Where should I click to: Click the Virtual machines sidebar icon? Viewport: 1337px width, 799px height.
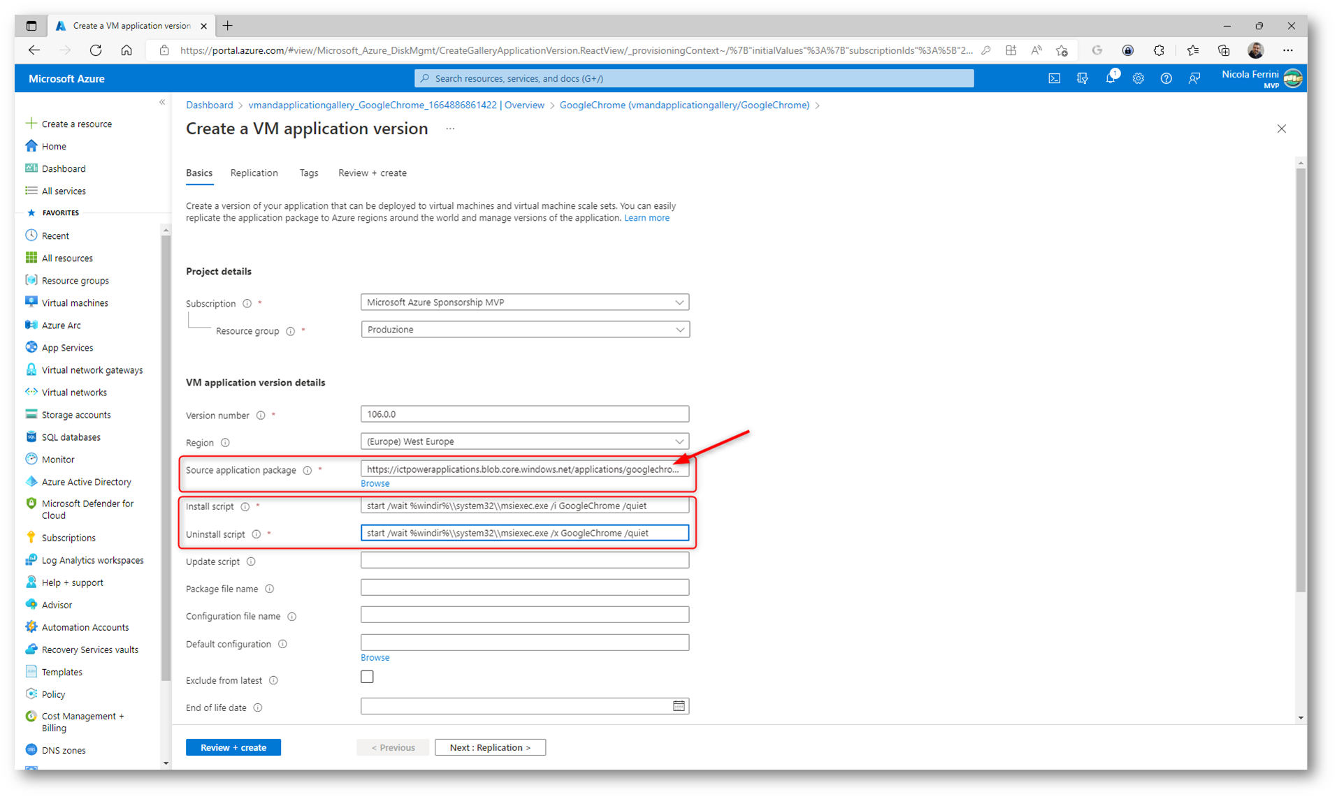[31, 302]
